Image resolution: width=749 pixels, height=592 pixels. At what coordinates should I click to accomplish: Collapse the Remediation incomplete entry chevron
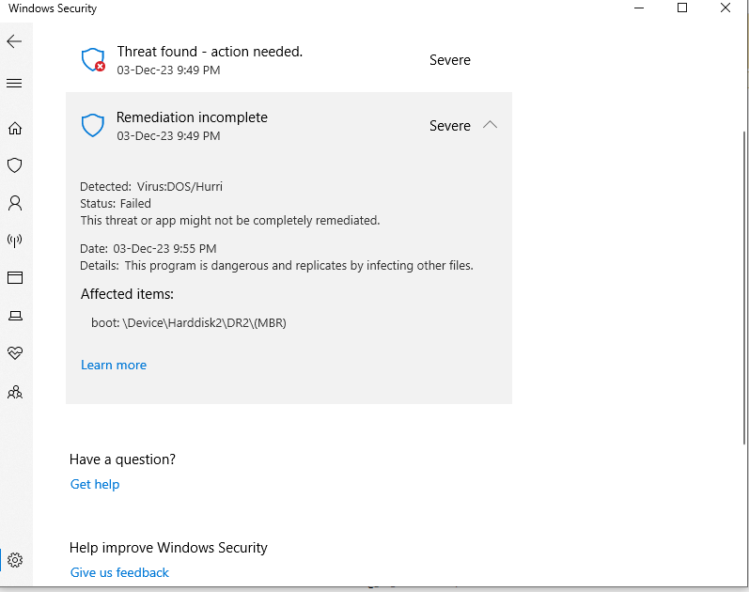[491, 125]
